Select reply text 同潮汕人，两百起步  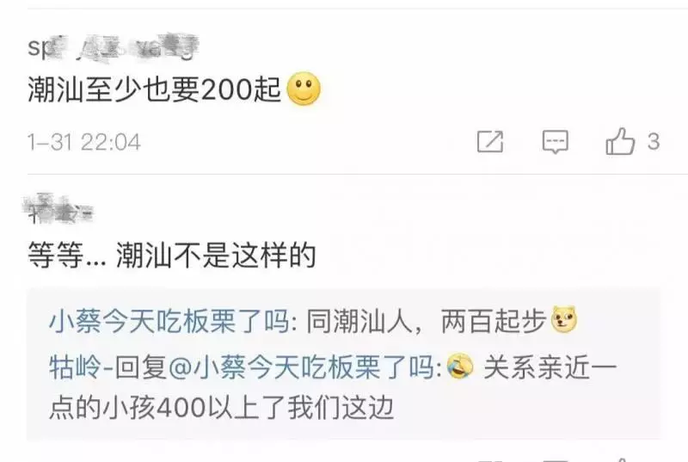tap(426, 321)
